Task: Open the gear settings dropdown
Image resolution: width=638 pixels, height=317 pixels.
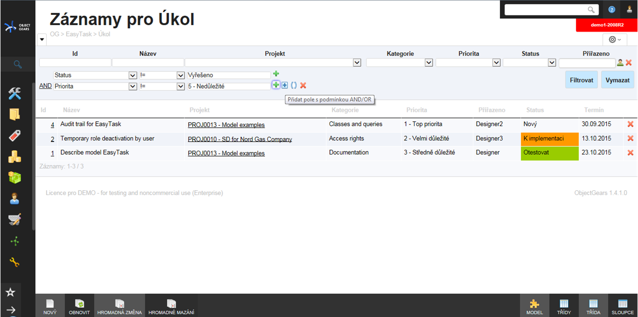Action: click(x=615, y=40)
